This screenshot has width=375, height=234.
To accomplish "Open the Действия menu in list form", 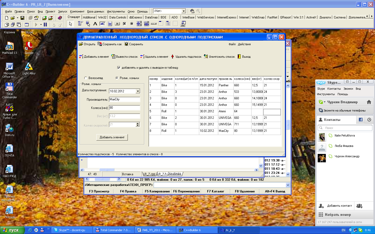I will click(x=244, y=44).
